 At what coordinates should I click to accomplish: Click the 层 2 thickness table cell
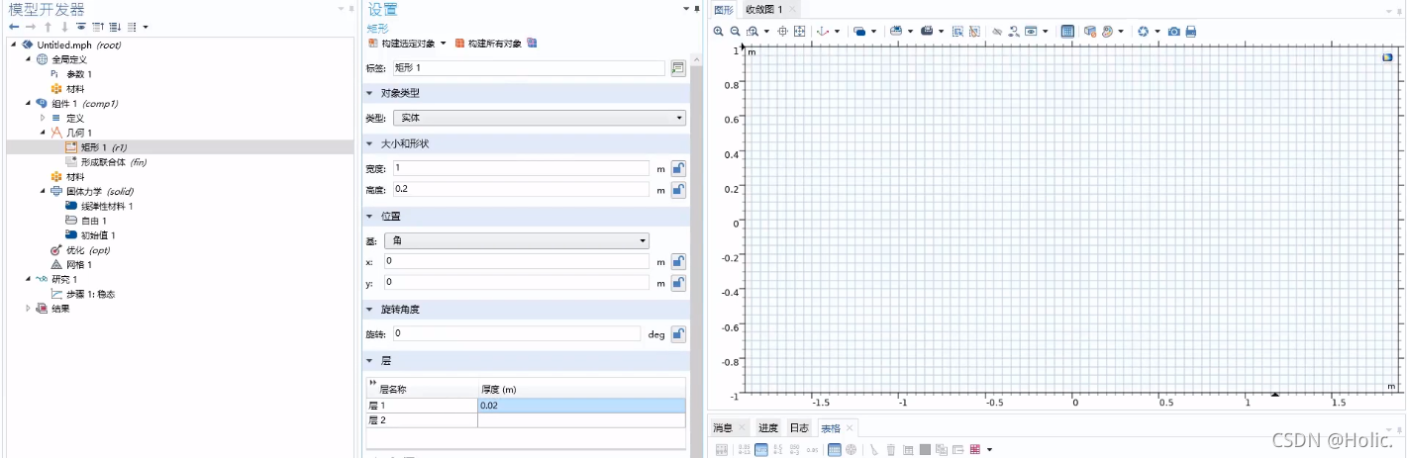tap(581, 419)
